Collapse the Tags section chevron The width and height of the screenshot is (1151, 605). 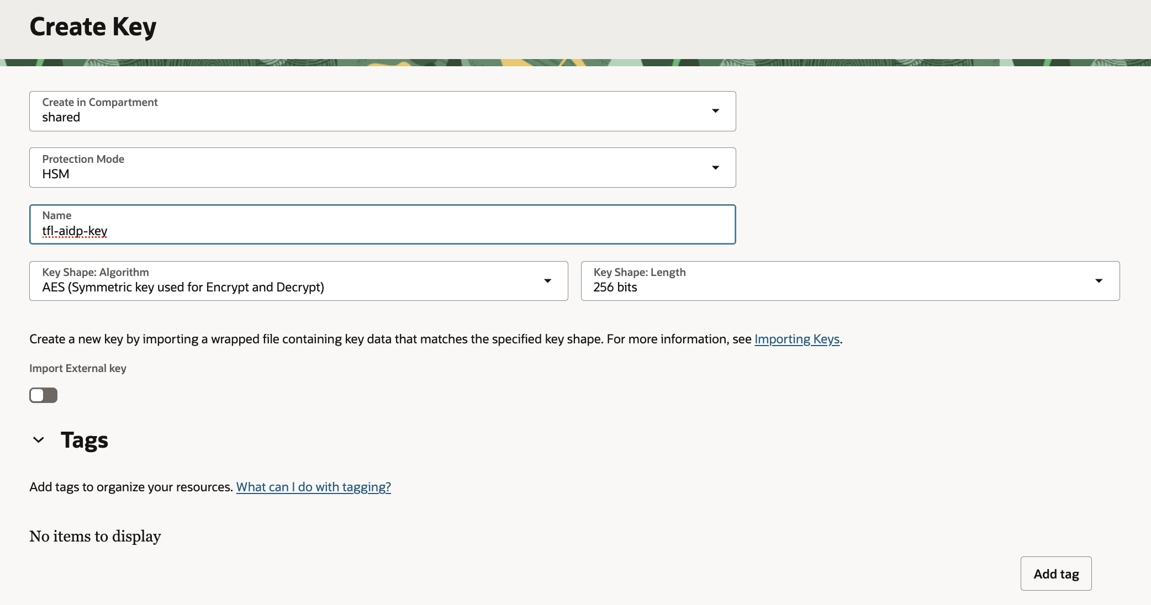(x=39, y=440)
